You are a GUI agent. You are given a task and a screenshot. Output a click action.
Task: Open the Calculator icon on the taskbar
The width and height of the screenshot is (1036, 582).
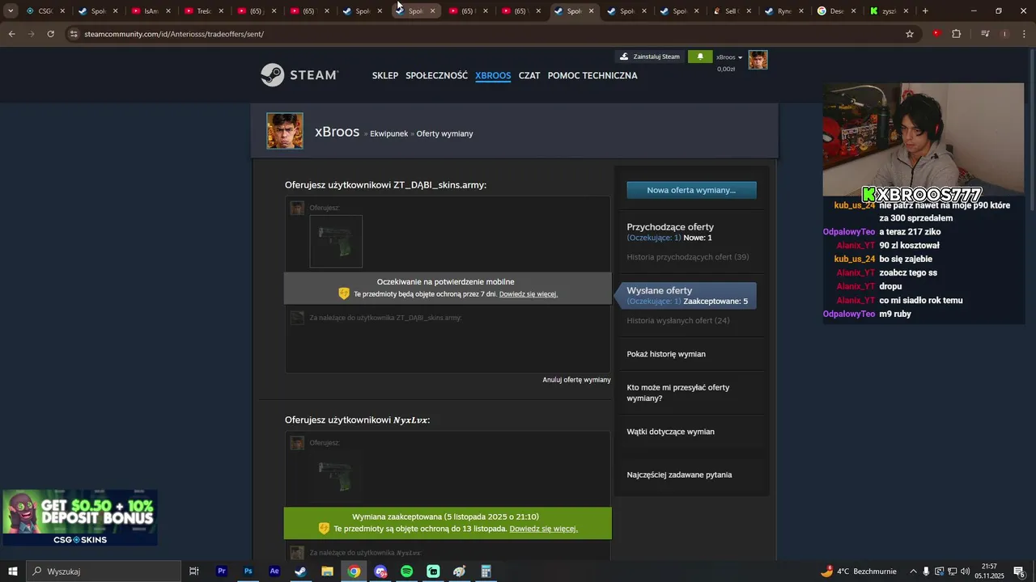coord(486,571)
